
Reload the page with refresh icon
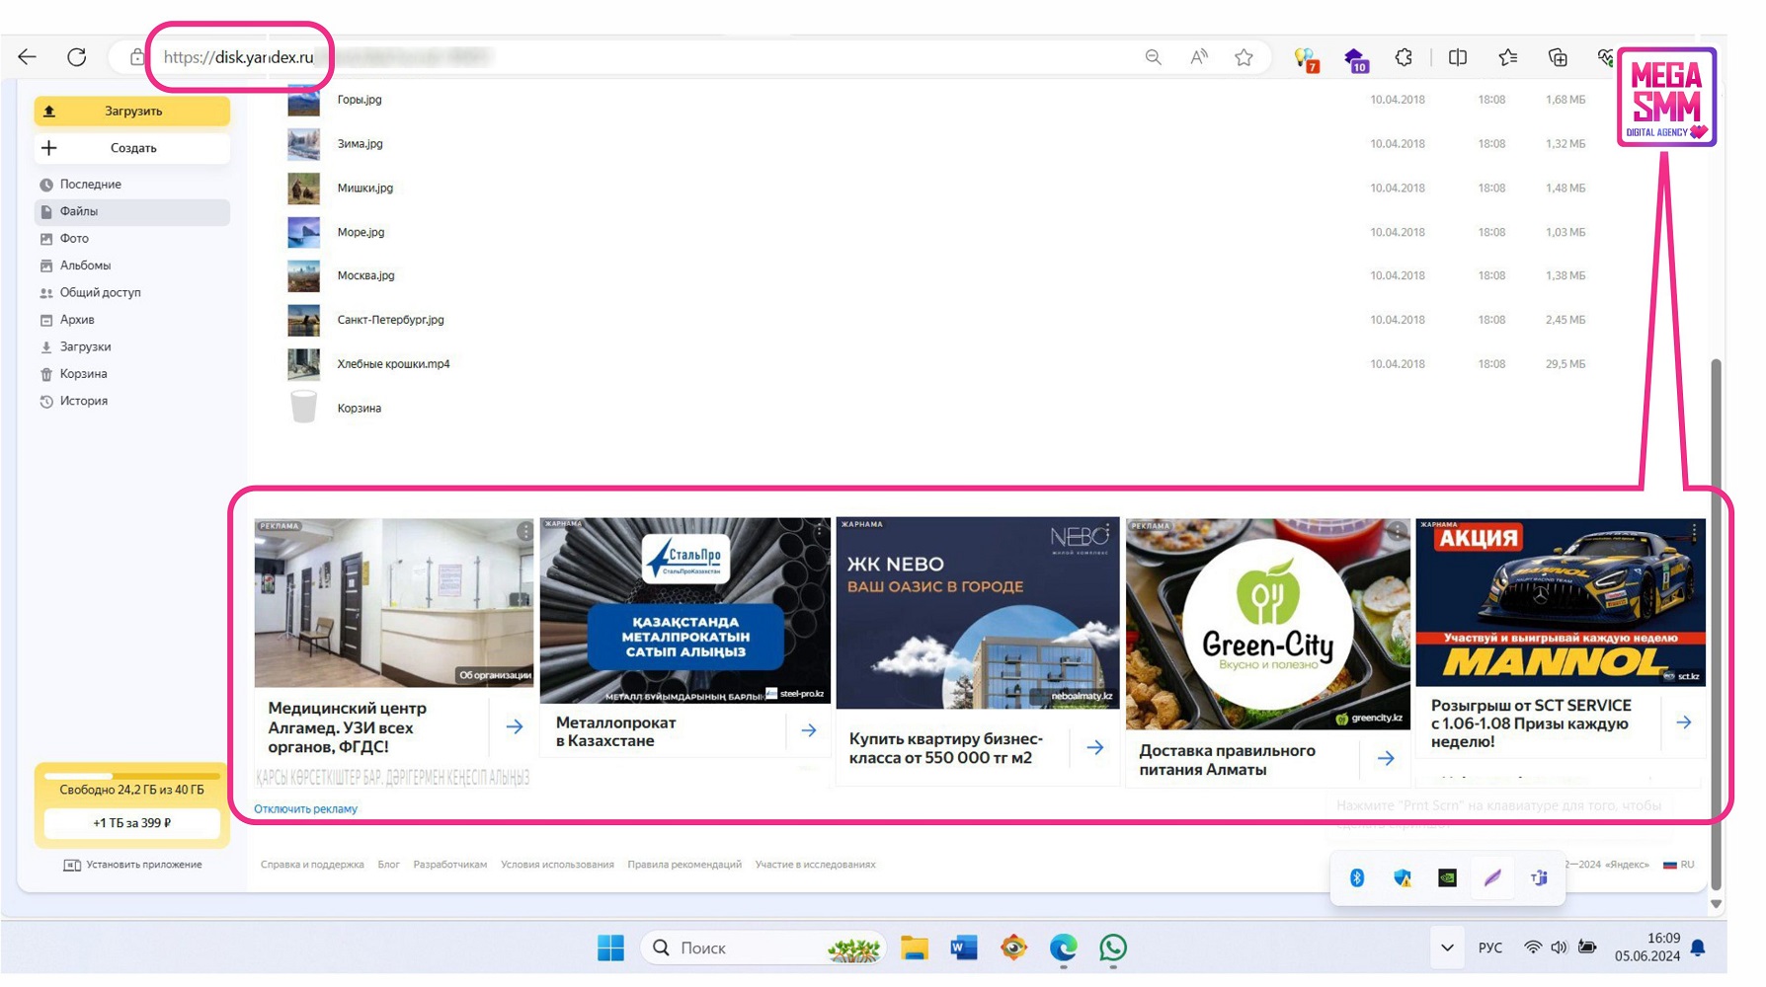click(76, 57)
